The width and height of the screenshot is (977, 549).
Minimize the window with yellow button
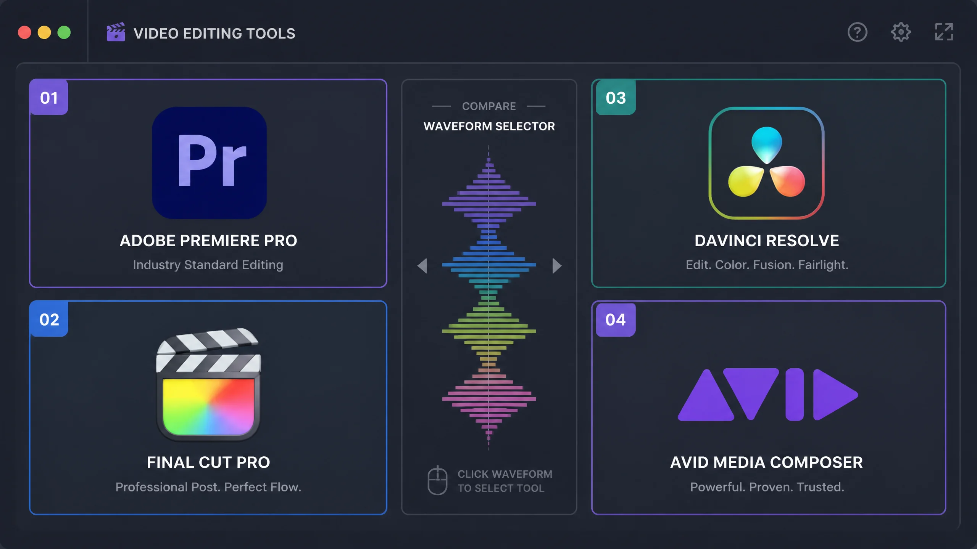point(44,32)
